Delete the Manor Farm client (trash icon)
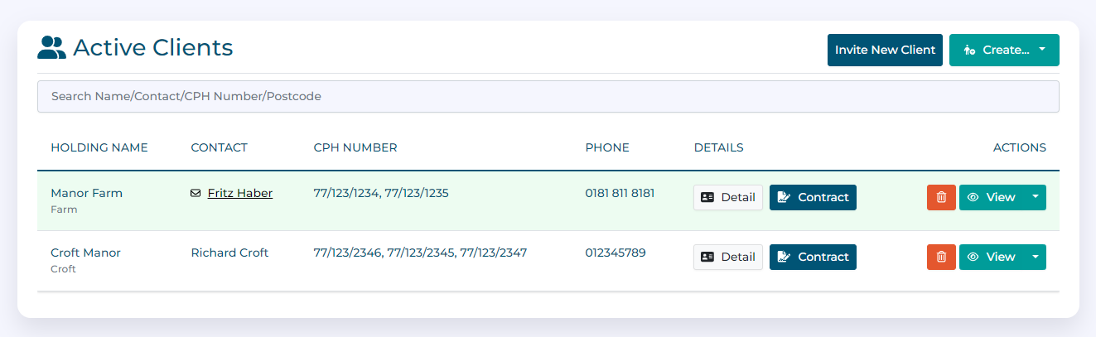The image size is (1096, 337). coord(941,197)
